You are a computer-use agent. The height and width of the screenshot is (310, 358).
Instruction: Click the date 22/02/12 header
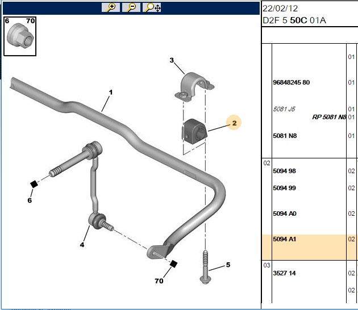click(x=280, y=9)
